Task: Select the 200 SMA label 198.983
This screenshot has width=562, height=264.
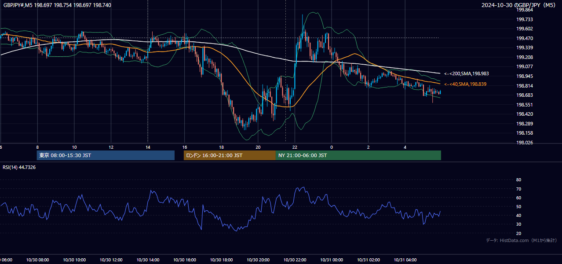Action: 466,73
